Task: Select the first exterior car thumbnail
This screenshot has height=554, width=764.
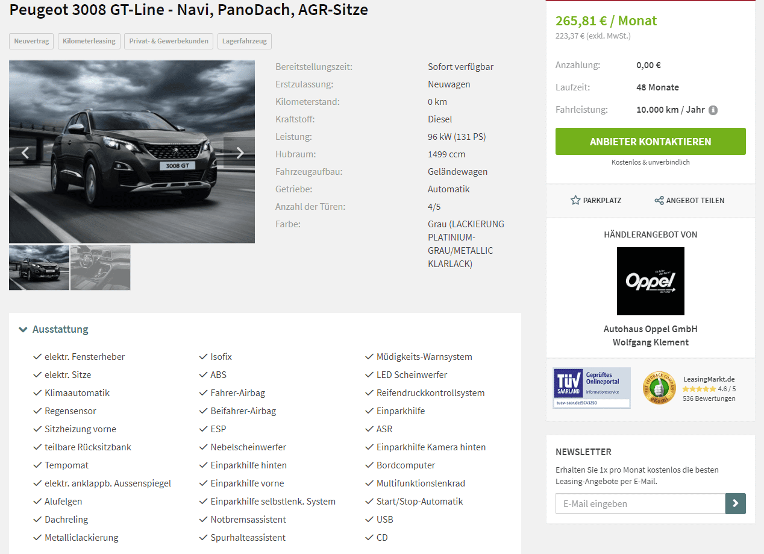Action: 39,268
